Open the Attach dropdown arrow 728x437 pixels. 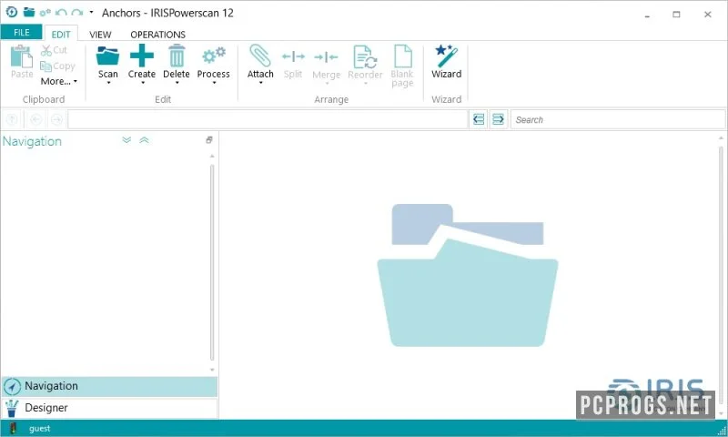point(260,83)
